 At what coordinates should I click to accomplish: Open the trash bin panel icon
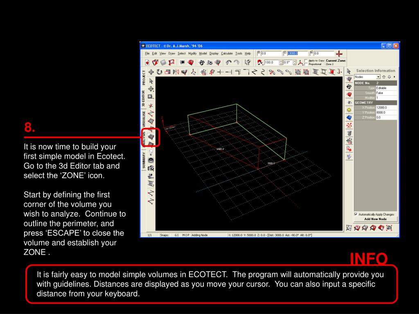click(x=349, y=133)
